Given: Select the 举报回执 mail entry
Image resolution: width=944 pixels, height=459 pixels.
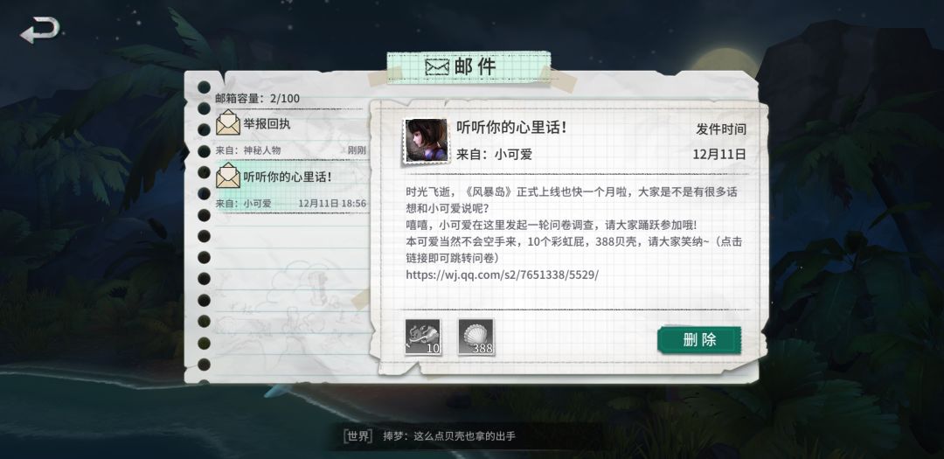Looking at the screenshot, I should pos(291,134).
